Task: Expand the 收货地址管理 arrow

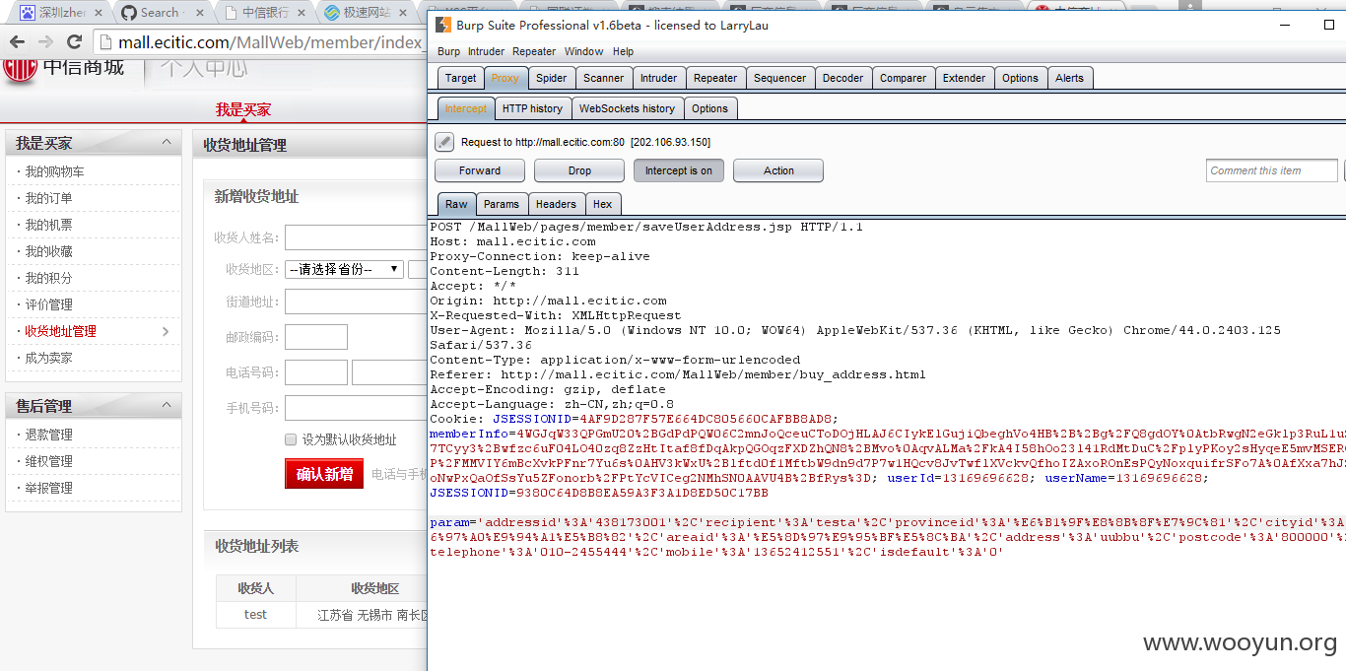Action: point(165,331)
